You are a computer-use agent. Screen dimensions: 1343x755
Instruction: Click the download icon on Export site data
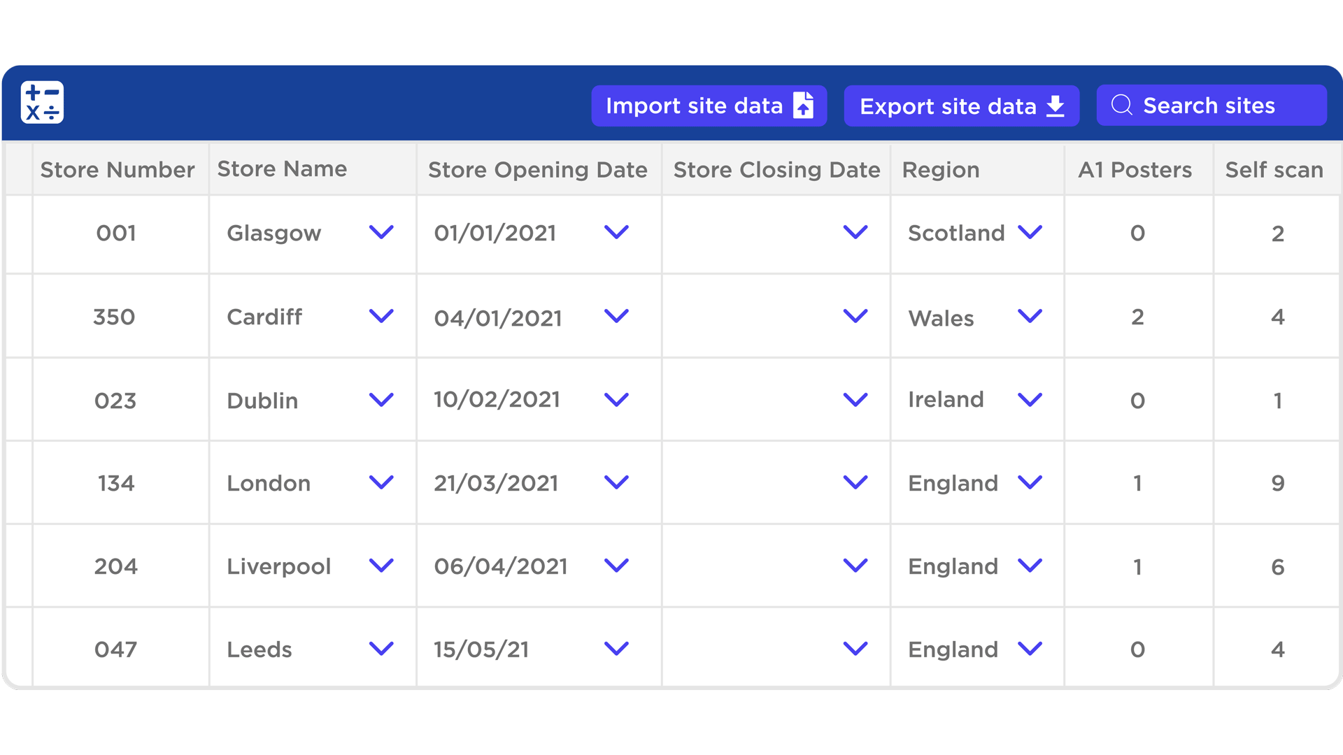pyautogui.click(x=1056, y=106)
